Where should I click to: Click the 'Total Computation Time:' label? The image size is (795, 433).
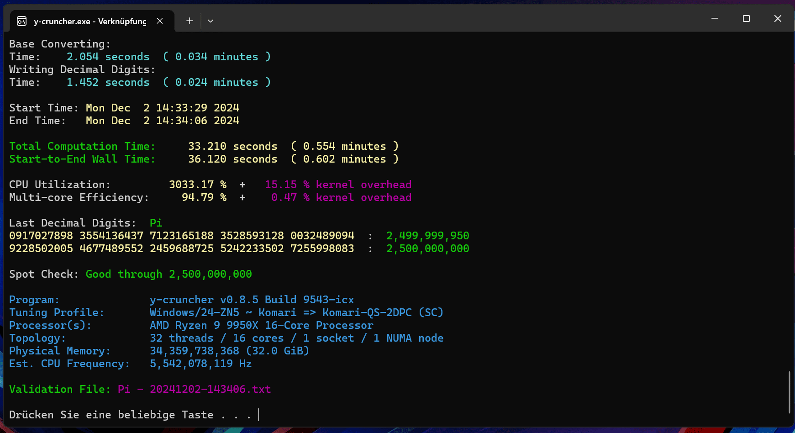[x=82, y=146]
